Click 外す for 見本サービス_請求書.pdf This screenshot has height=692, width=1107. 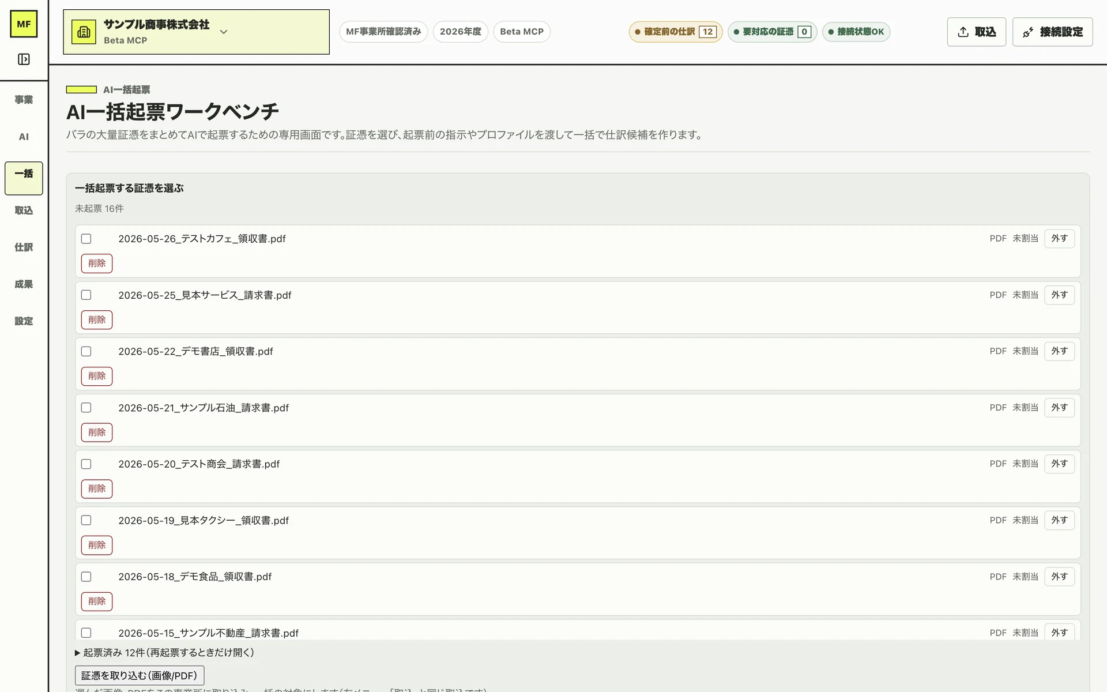point(1059,295)
